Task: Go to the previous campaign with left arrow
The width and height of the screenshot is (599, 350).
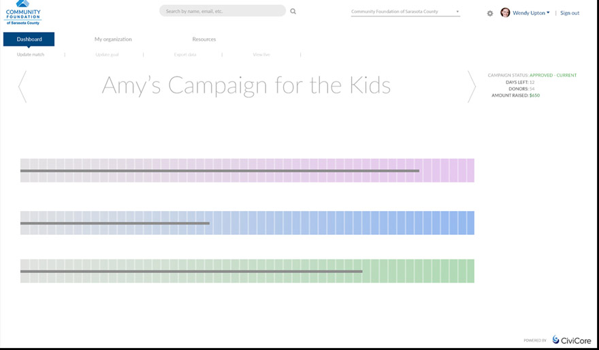Action: 22,86
